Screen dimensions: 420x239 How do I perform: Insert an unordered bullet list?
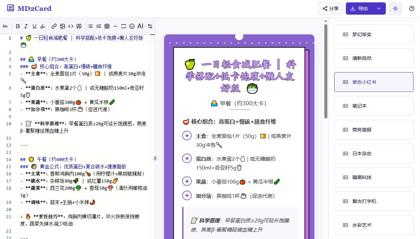pos(90,26)
